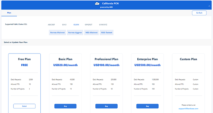Viewport: 213px width, 113px height.
Task: Click the 250,000 daily requests value
Action: click(114, 80)
